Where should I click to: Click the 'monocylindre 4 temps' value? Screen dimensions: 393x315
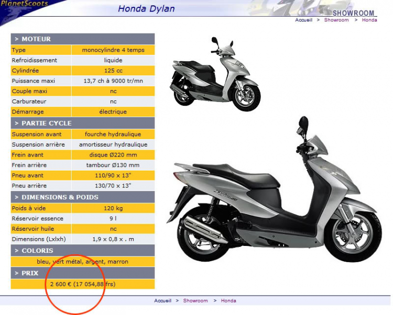tap(113, 50)
